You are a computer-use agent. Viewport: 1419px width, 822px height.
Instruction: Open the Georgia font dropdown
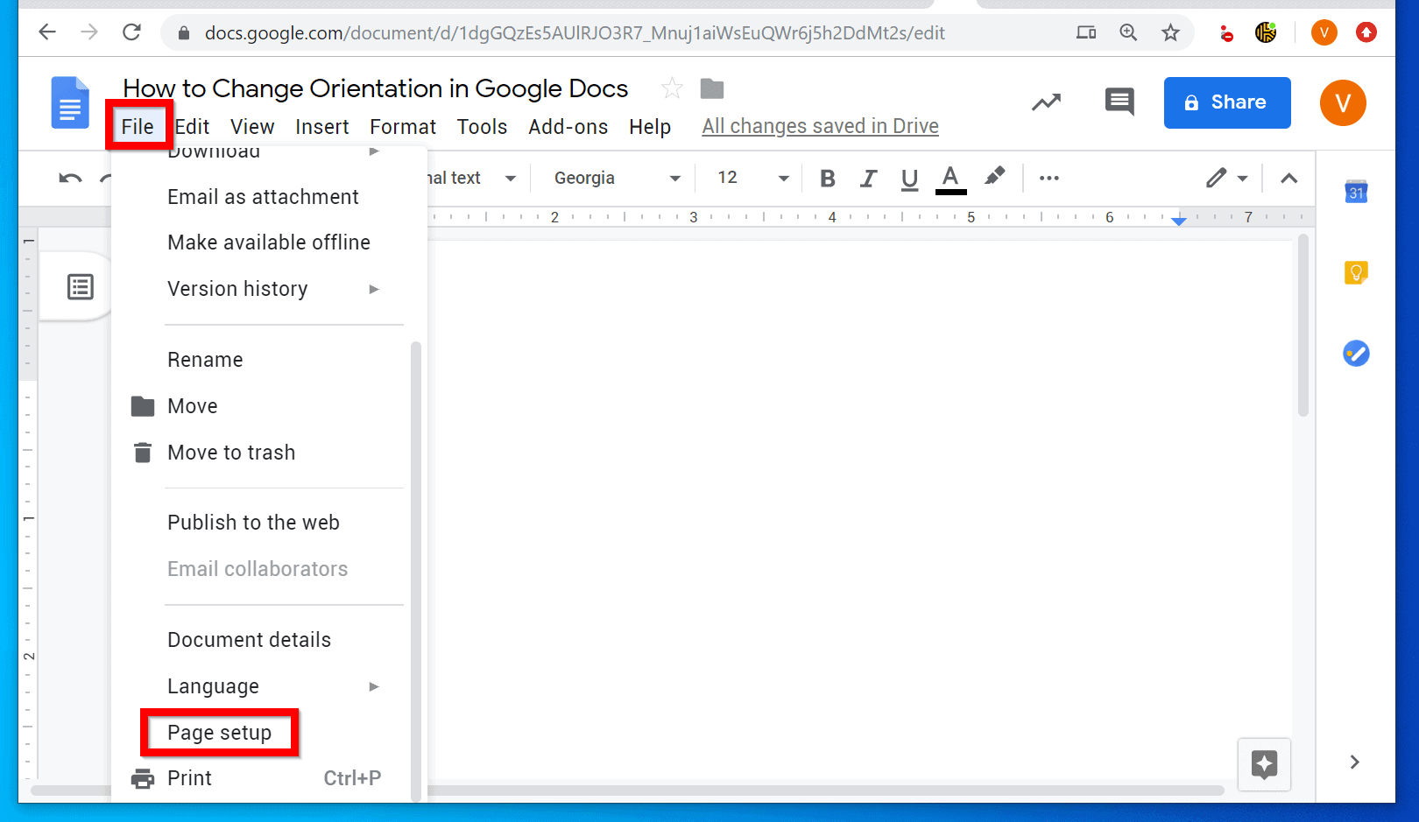coord(611,178)
